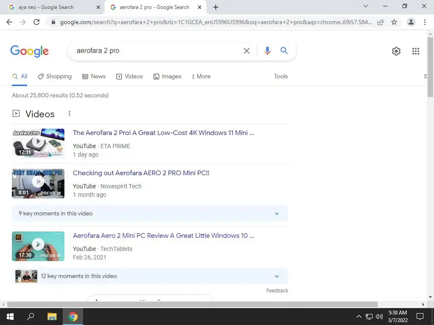Image resolution: width=434 pixels, height=325 pixels.
Task: Open Chrome's three-dot menu
Action: click(425, 22)
